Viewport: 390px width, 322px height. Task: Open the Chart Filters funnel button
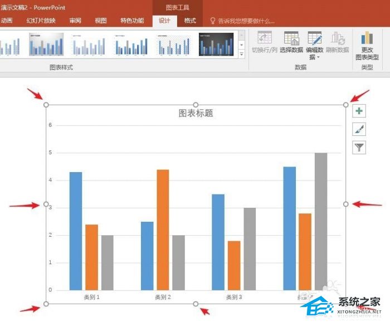pos(359,148)
